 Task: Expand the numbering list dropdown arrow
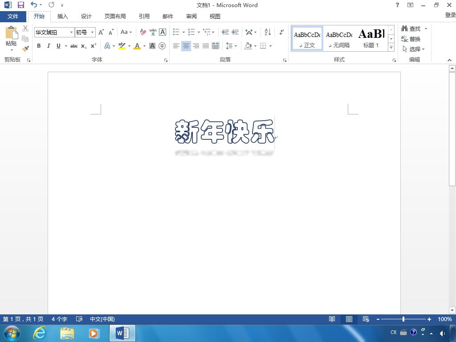point(199,32)
